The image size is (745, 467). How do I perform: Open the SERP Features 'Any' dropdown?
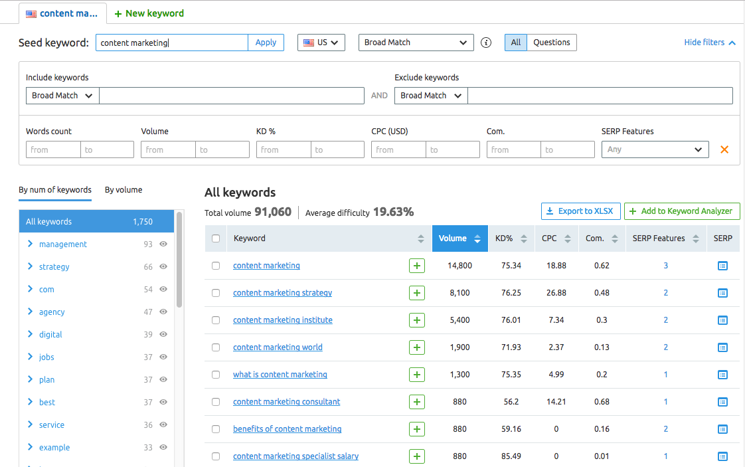pyautogui.click(x=655, y=150)
